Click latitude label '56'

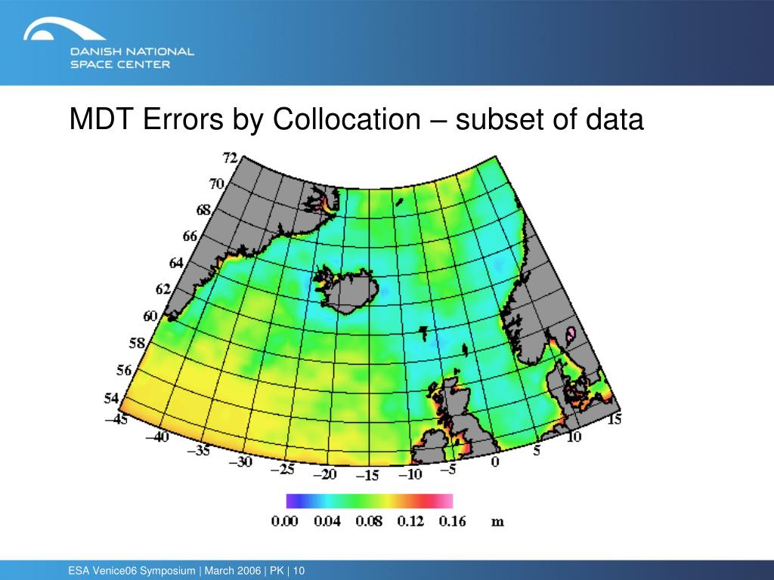tap(125, 370)
